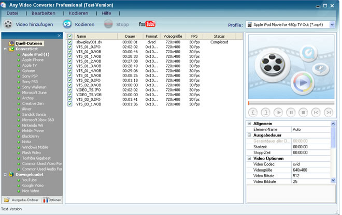Select Nintendo Wii category

pos(33,126)
